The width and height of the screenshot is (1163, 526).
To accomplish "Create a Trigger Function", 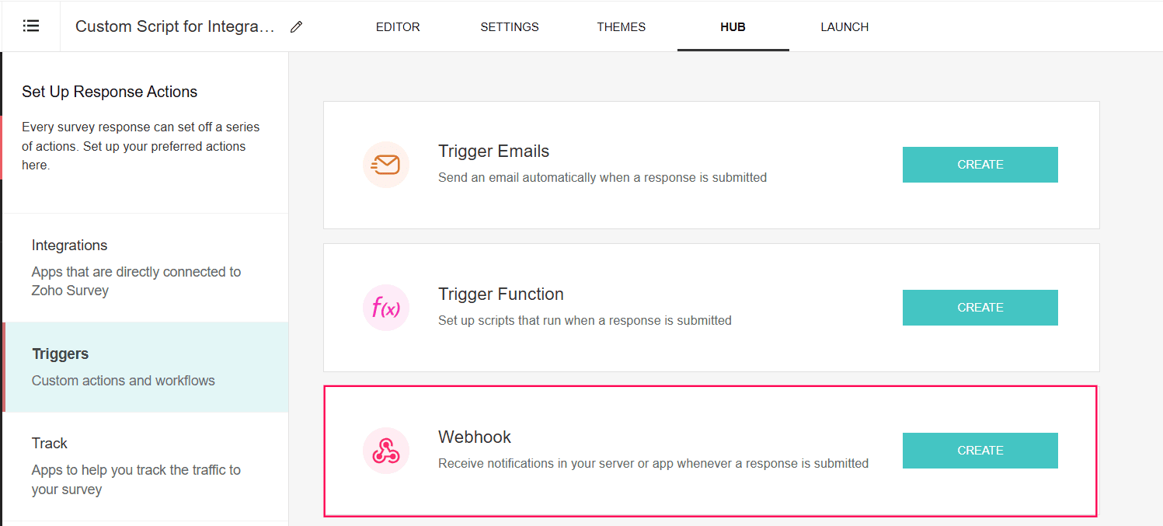I will point(980,308).
